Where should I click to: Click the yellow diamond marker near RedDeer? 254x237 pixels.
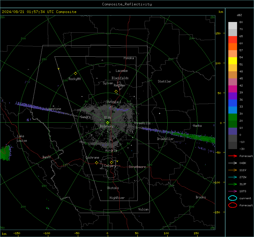(116, 91)
